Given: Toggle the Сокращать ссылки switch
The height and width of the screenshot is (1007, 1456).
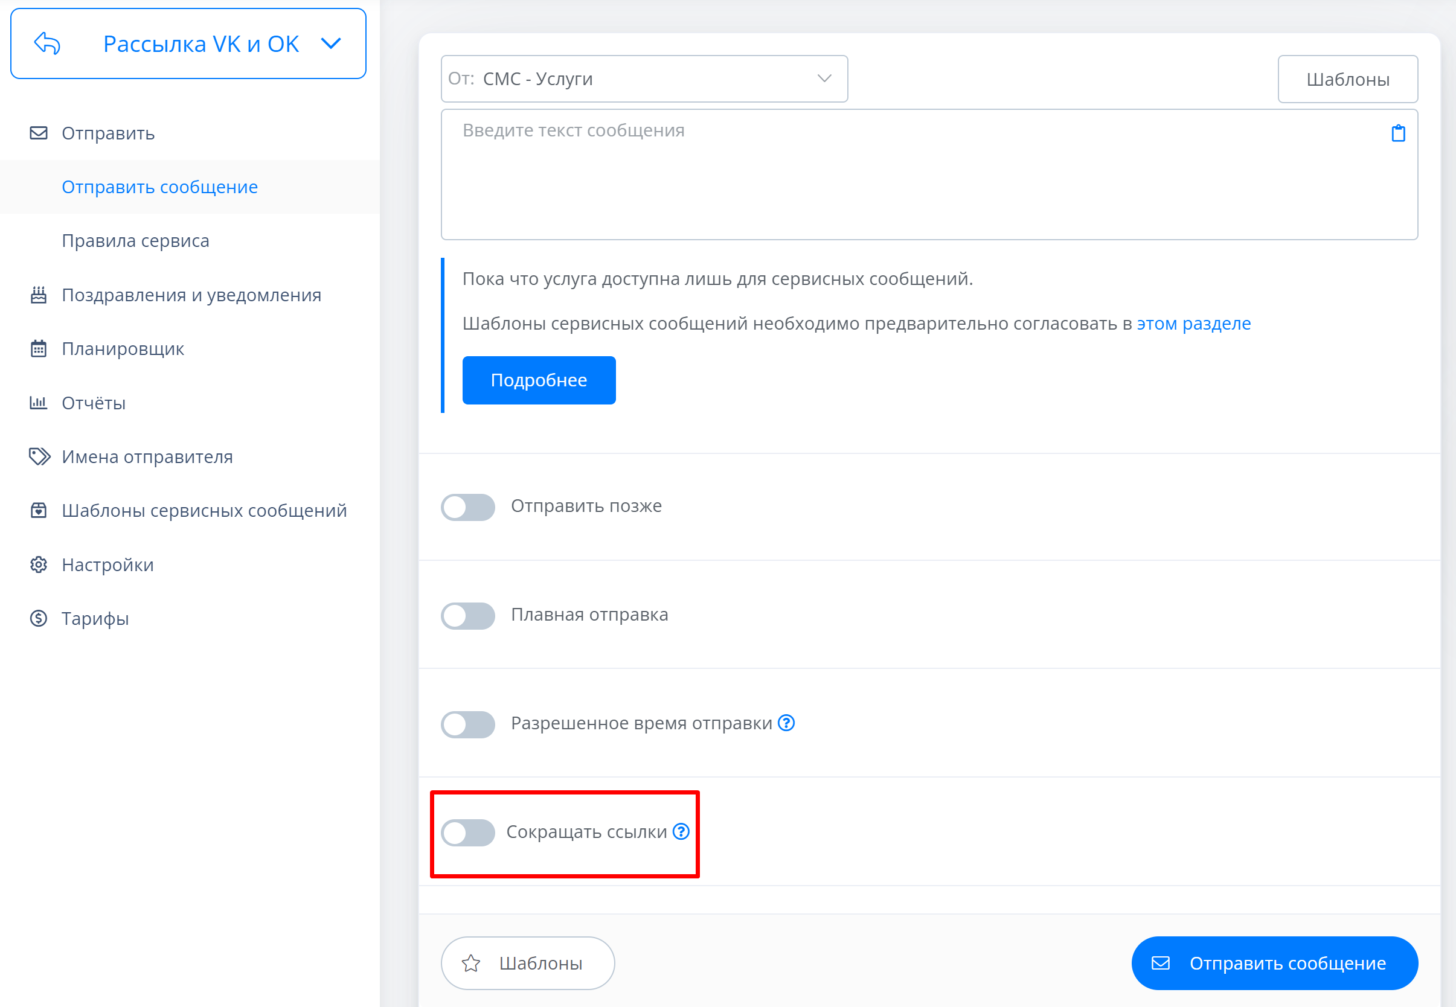Looking at the screenshot, I should [467, 833].
